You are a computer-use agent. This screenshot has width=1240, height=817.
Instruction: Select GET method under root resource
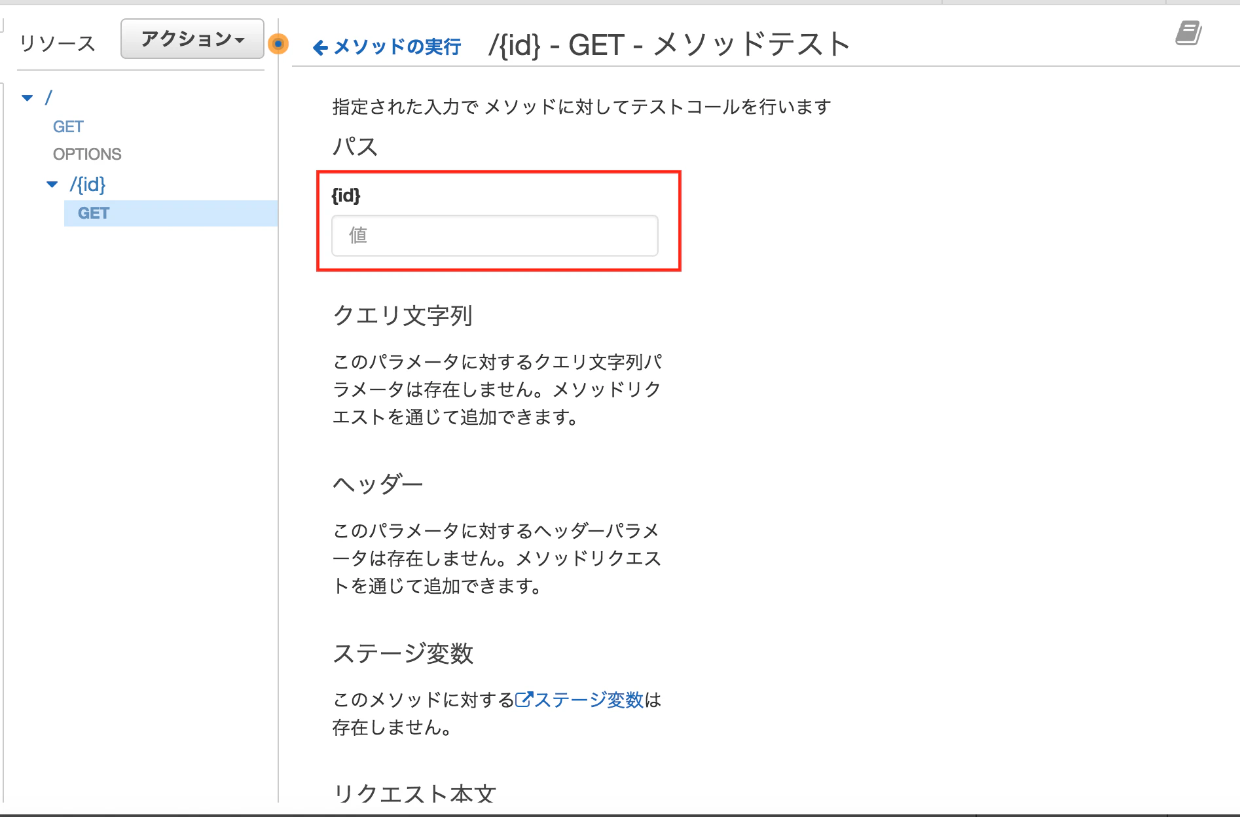68,126
